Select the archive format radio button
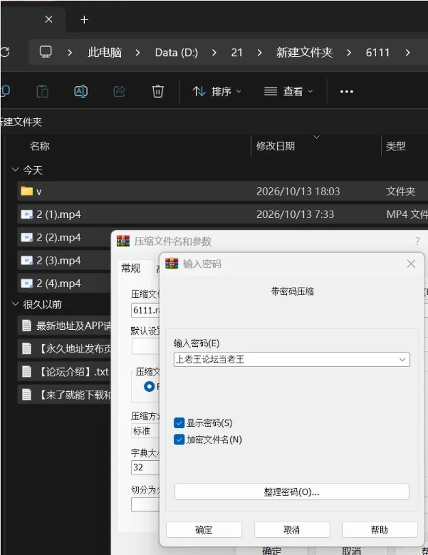Viewport: 428px width, 555px height. (x=149, y=386)
